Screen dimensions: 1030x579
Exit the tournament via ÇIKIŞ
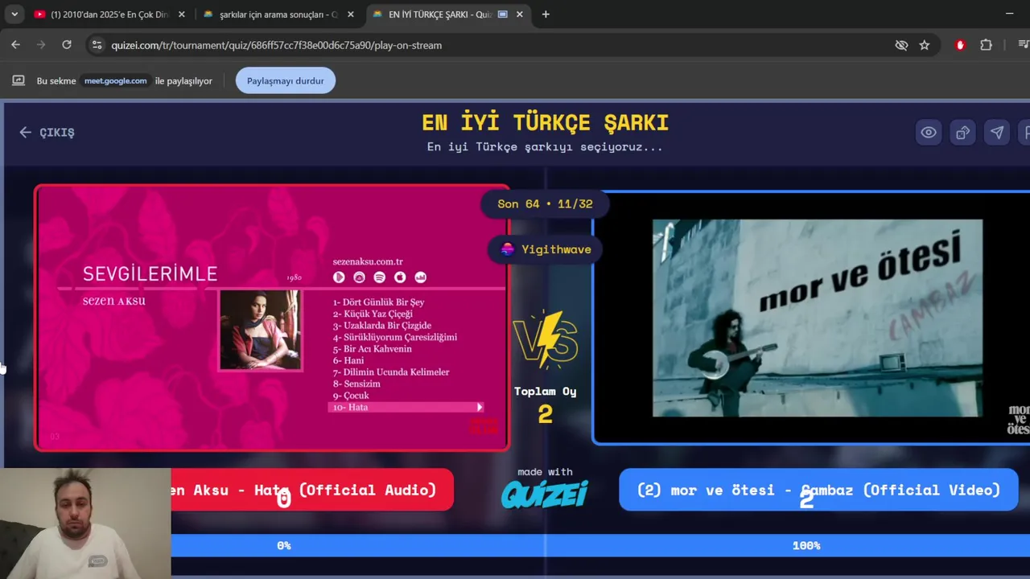pos(47,133)
